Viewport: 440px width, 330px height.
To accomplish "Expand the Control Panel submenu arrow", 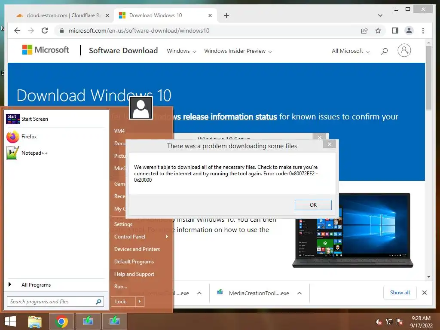I will (167, 237).
